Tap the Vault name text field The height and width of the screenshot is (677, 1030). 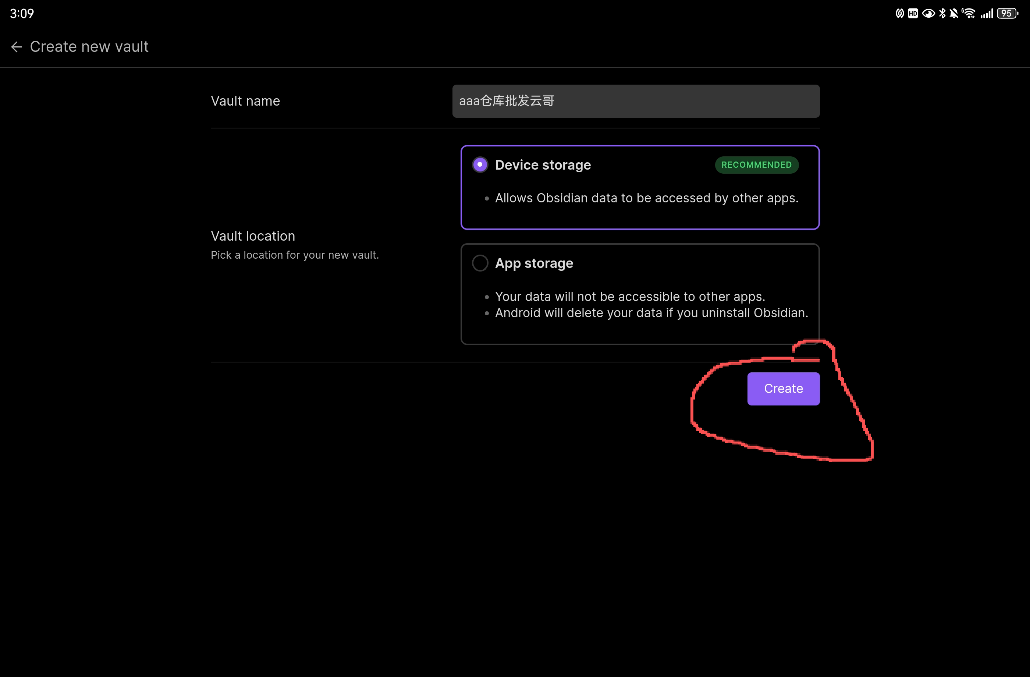pyautogui.click(x=636, y=101)
